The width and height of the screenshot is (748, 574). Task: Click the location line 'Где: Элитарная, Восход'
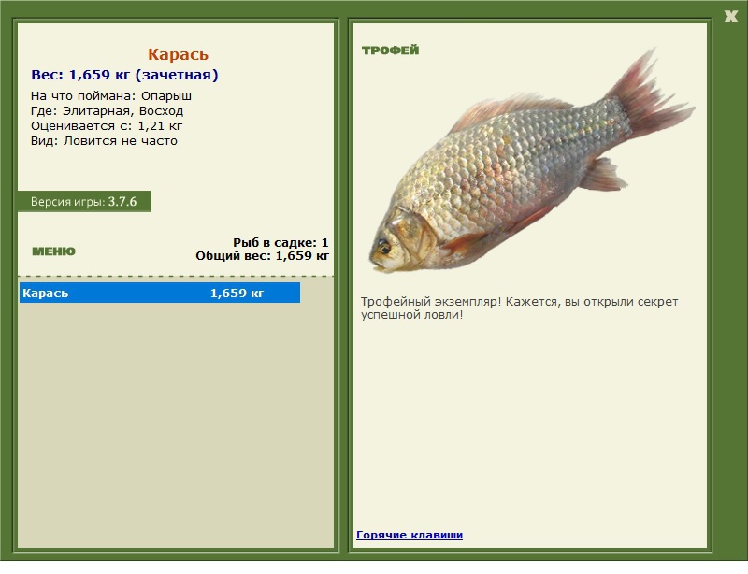pos(107,110)
